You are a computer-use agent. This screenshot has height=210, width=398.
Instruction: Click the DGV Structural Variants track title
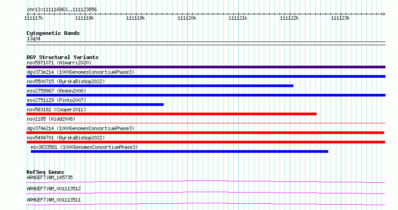[x=63, y=57]
